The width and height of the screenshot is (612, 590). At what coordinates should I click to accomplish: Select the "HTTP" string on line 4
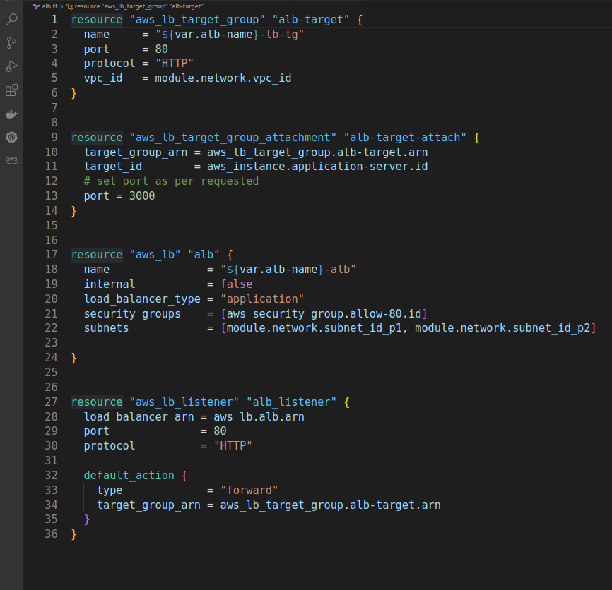click(x=174, y=63)
